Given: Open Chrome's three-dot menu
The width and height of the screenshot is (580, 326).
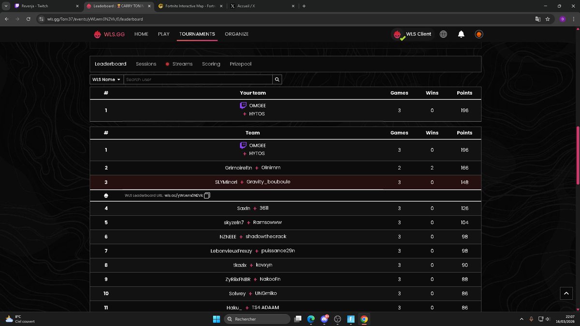Looking at the screenshot, I should (x=573, y=19).
